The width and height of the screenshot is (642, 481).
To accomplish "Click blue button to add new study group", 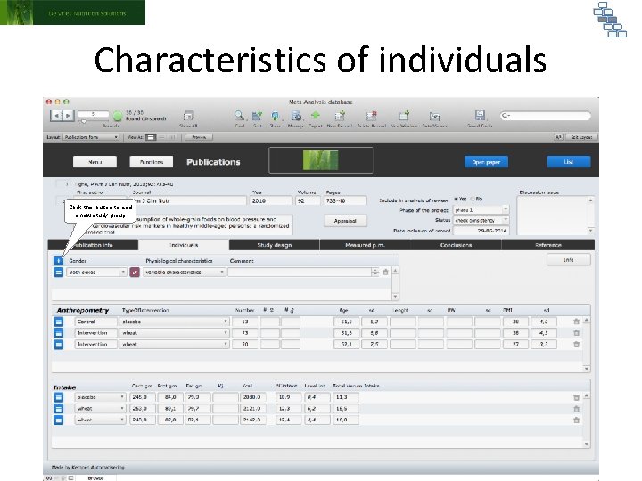I will (59, 260).
